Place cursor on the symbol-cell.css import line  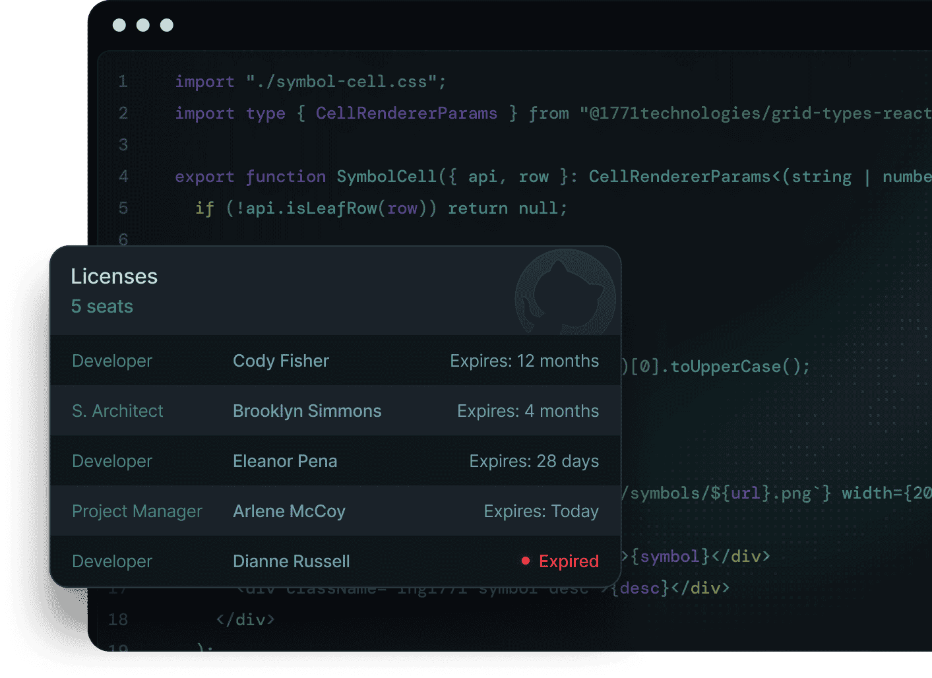[x=310, y=82]
